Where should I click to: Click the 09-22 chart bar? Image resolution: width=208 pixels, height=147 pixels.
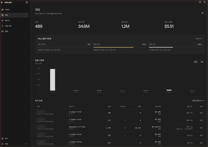pyautogui.click(x=146, y=90)
